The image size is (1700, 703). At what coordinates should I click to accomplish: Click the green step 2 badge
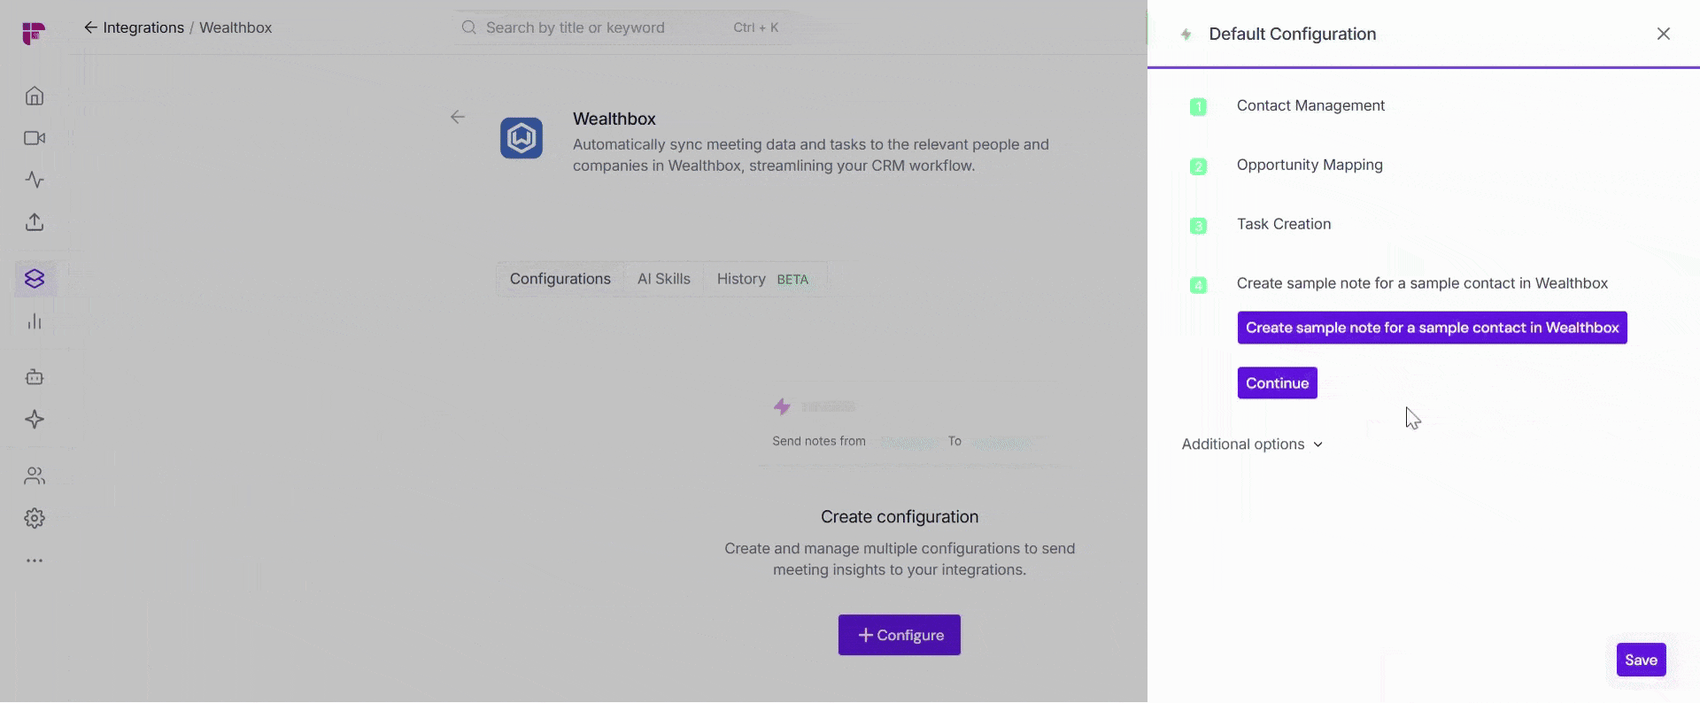(1198, 166)
